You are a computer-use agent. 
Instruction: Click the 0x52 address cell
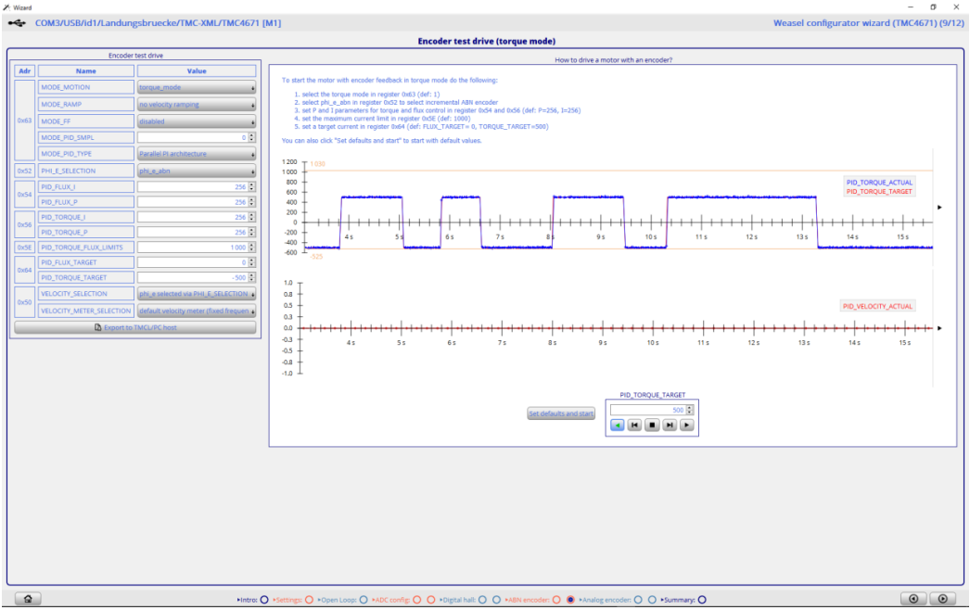(x=25, y=171)
